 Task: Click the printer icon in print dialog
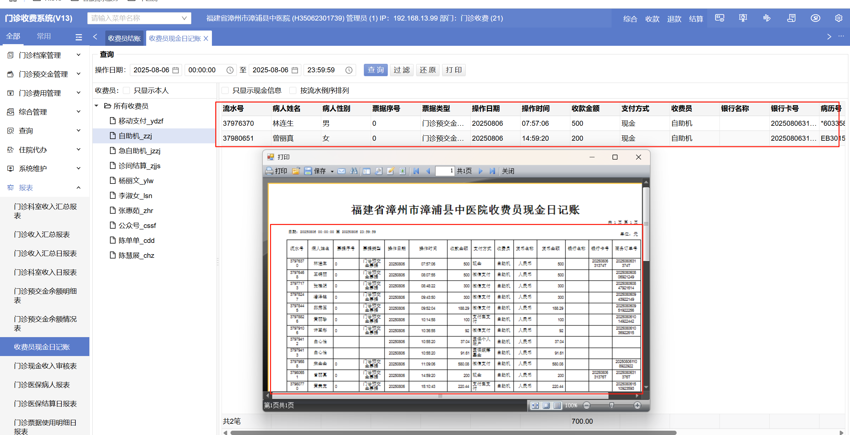click(x=269, y=171)
